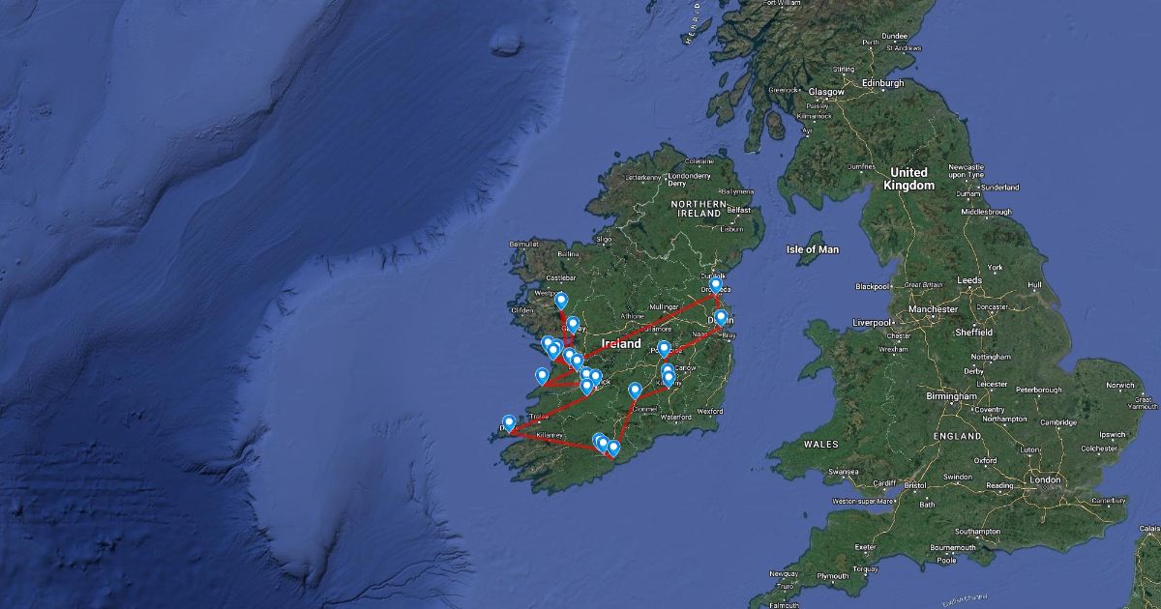Screen dimensions: 1161x609
Task: Click the Ireland country label
Action: pos(621,344)
